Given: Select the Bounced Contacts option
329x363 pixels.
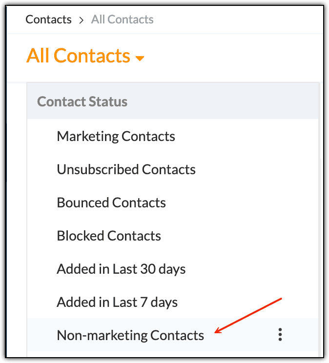Looking at the screenshot, I should click(x=111, y=202).
